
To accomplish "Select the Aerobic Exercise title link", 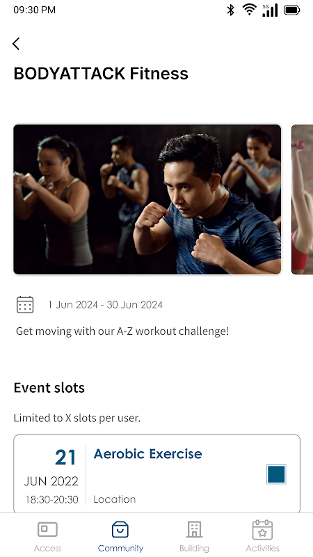I will click(x=147, y=454).
